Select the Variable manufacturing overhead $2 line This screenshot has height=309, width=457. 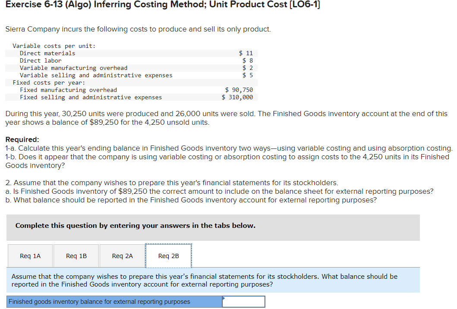129,68
